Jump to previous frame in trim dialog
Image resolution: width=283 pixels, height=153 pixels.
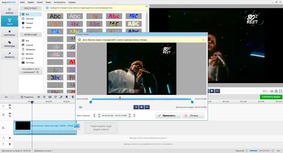(136, 107)
